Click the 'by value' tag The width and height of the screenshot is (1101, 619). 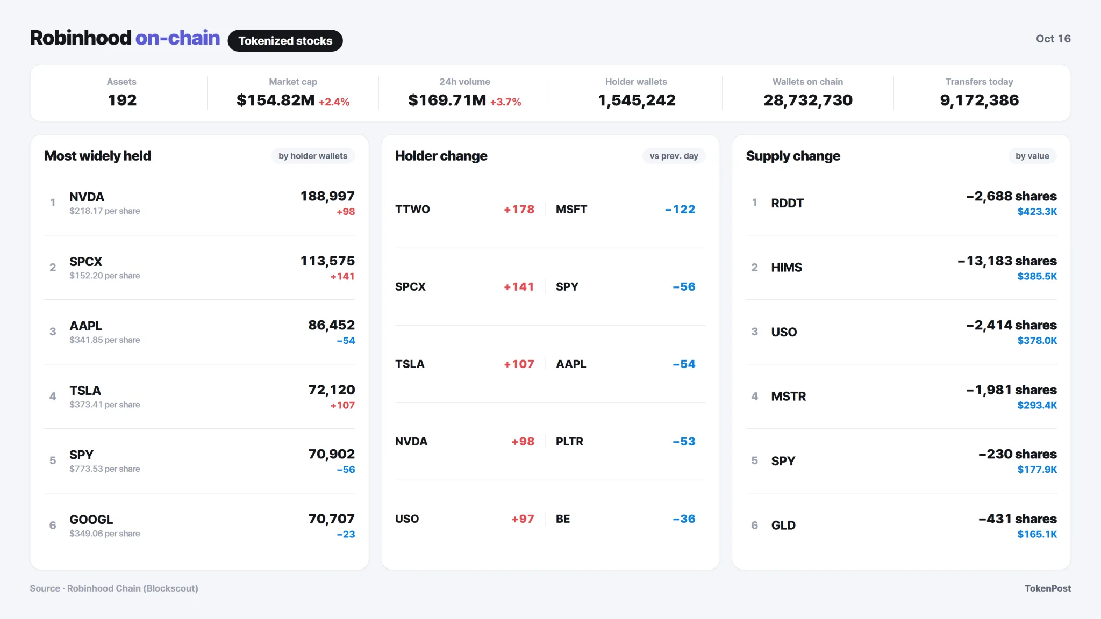pos(1032,156)
